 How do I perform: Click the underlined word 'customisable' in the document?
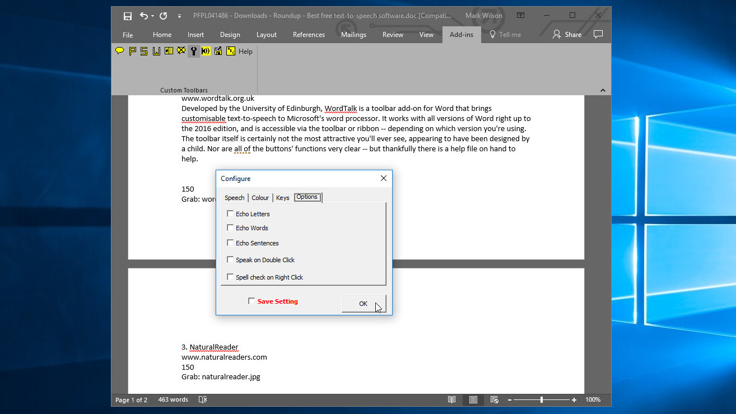point(203,118)
